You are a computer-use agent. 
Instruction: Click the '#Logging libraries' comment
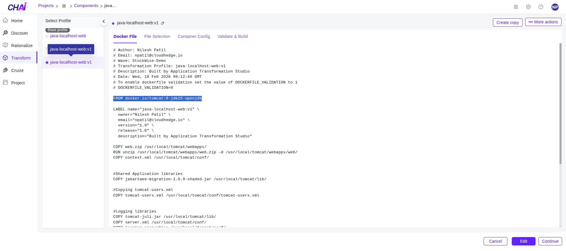135,211
